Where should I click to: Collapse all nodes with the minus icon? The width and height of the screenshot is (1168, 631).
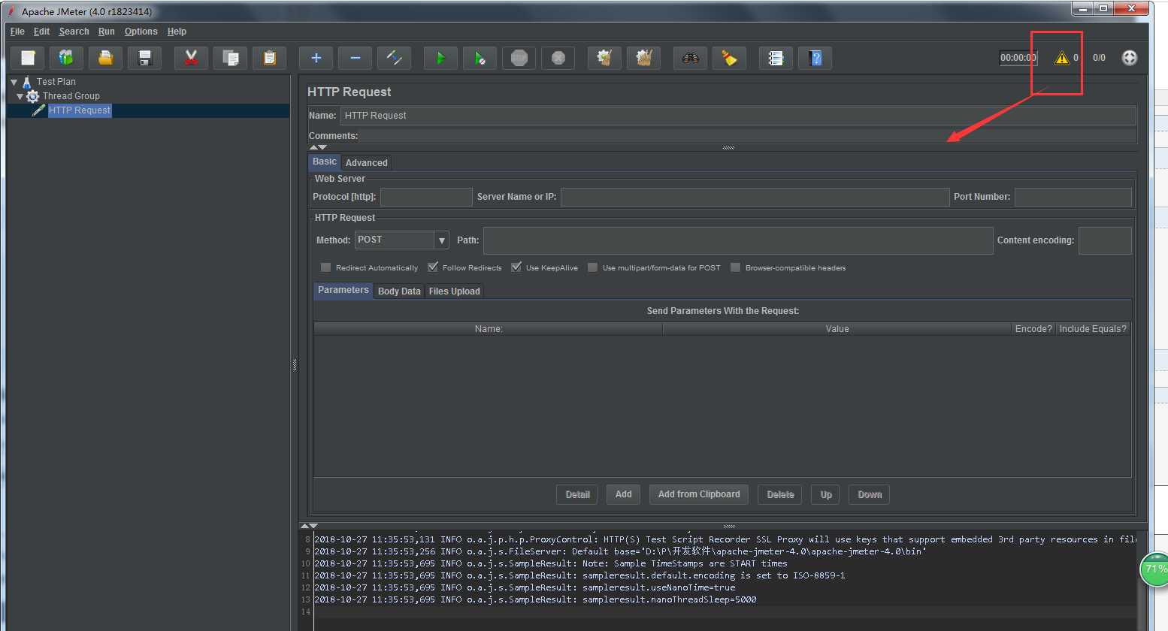[x=356, y=58]
